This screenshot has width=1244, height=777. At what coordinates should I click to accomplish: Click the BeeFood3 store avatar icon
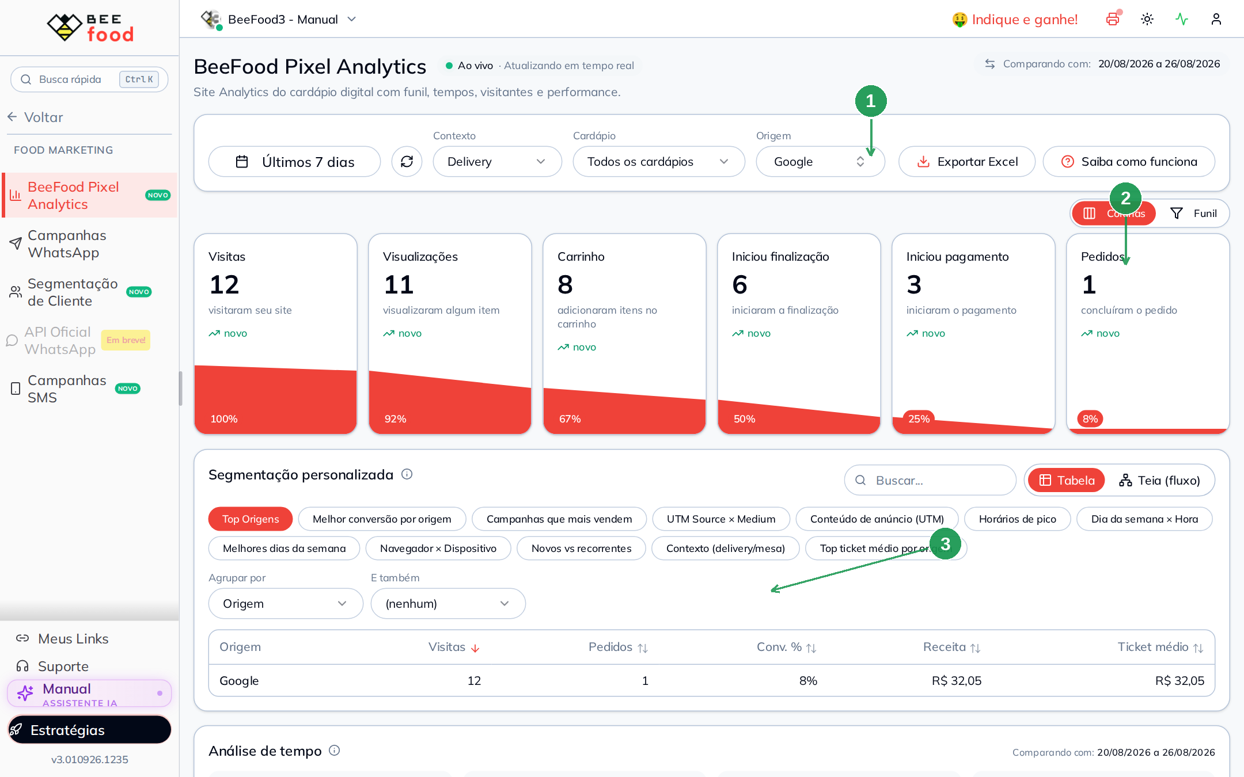point(211,19)
